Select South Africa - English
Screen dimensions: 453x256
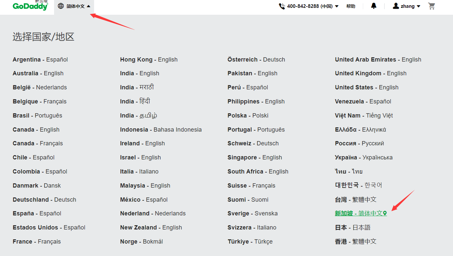pyautogui.click(x=258, y=172)
